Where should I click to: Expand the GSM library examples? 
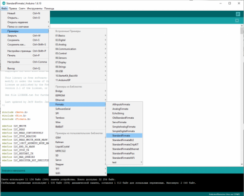point(78,137)
